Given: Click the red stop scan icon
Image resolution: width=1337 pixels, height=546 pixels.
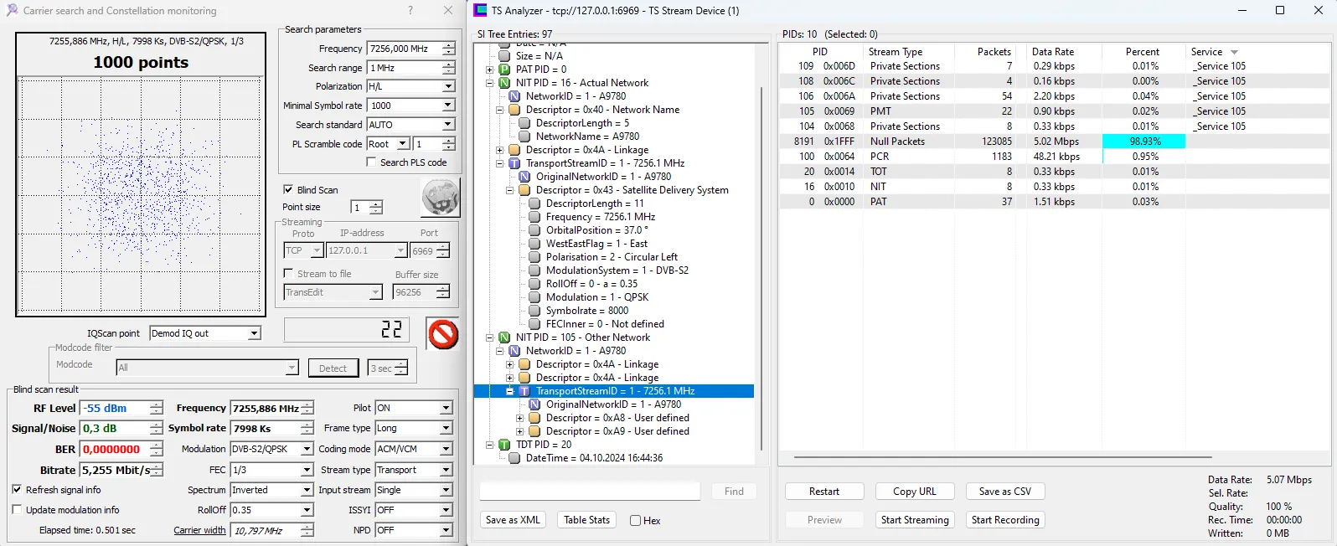Looking at the screenshot, I should (x=442, y=334).
